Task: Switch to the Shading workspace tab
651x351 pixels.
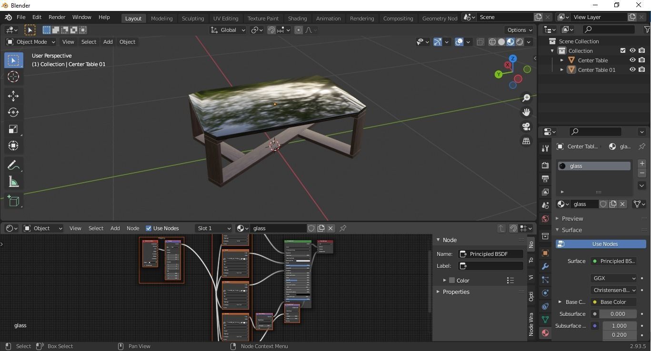Action: coord(297,18)
